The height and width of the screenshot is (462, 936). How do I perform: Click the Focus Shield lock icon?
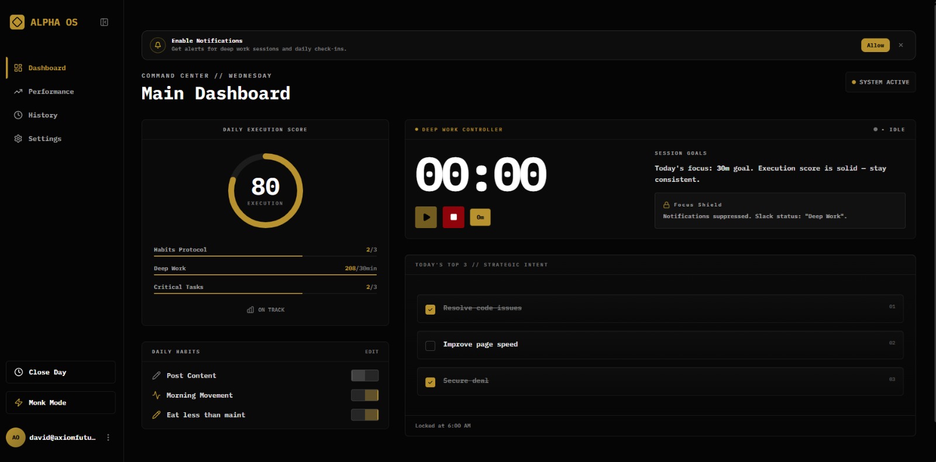(666, 205)
